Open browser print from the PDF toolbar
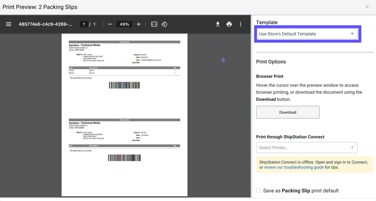Screen dimensions: 376x201 tap(229, 24)
